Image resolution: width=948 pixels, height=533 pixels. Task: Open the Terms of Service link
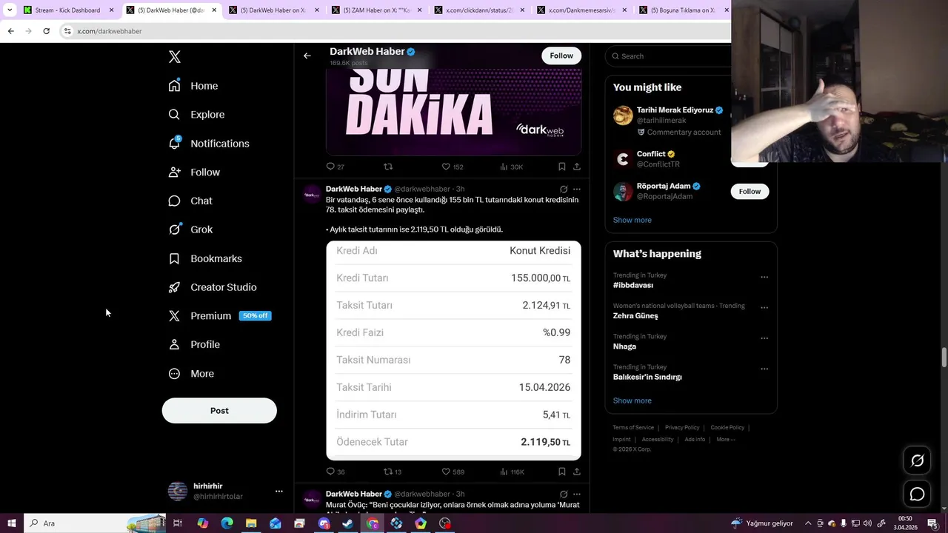[633, 427]
